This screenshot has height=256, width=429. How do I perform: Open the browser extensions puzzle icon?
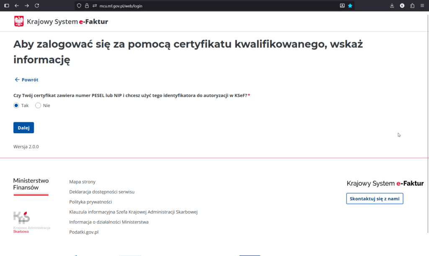[x=412, y=5]
